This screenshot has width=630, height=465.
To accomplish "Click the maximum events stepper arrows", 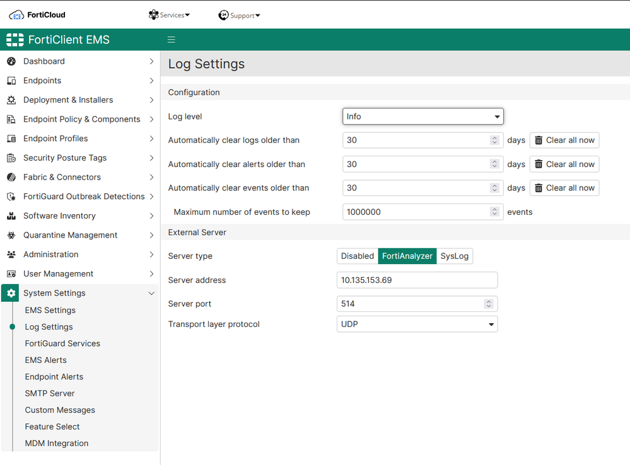I will click(x=494, y=212).
